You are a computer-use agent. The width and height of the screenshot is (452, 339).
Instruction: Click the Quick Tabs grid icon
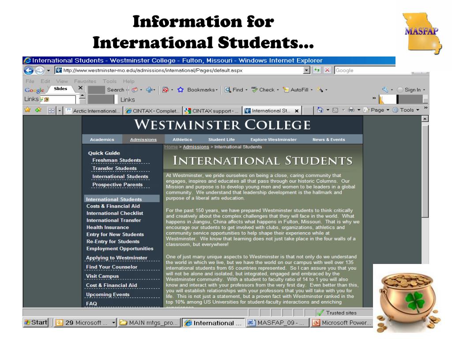51,111
